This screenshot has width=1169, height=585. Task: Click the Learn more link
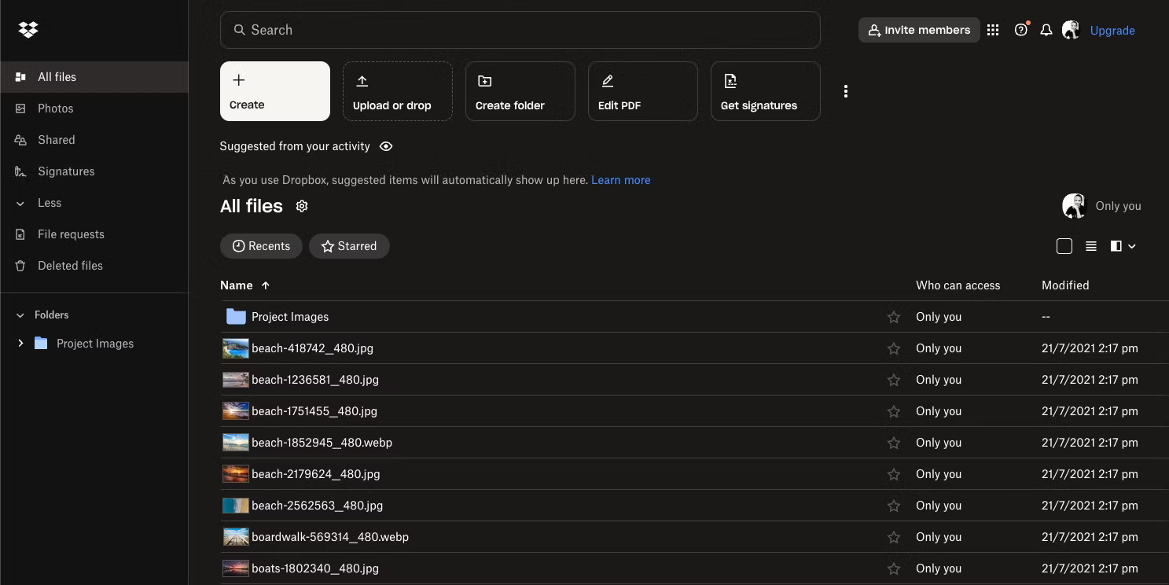[x=620, y=179]
